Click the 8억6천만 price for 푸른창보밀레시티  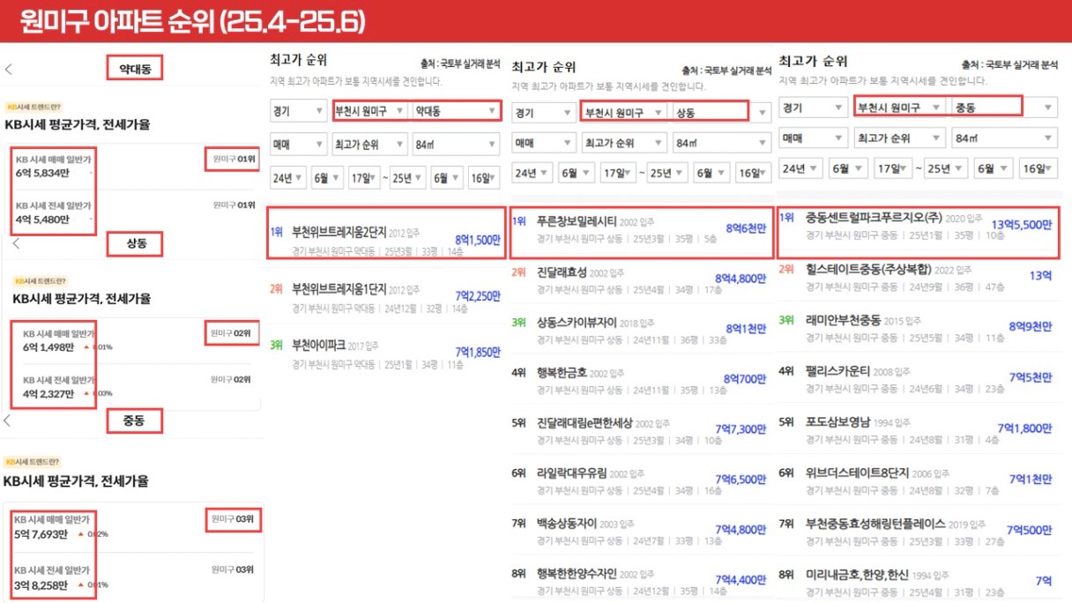click(746, 227)
